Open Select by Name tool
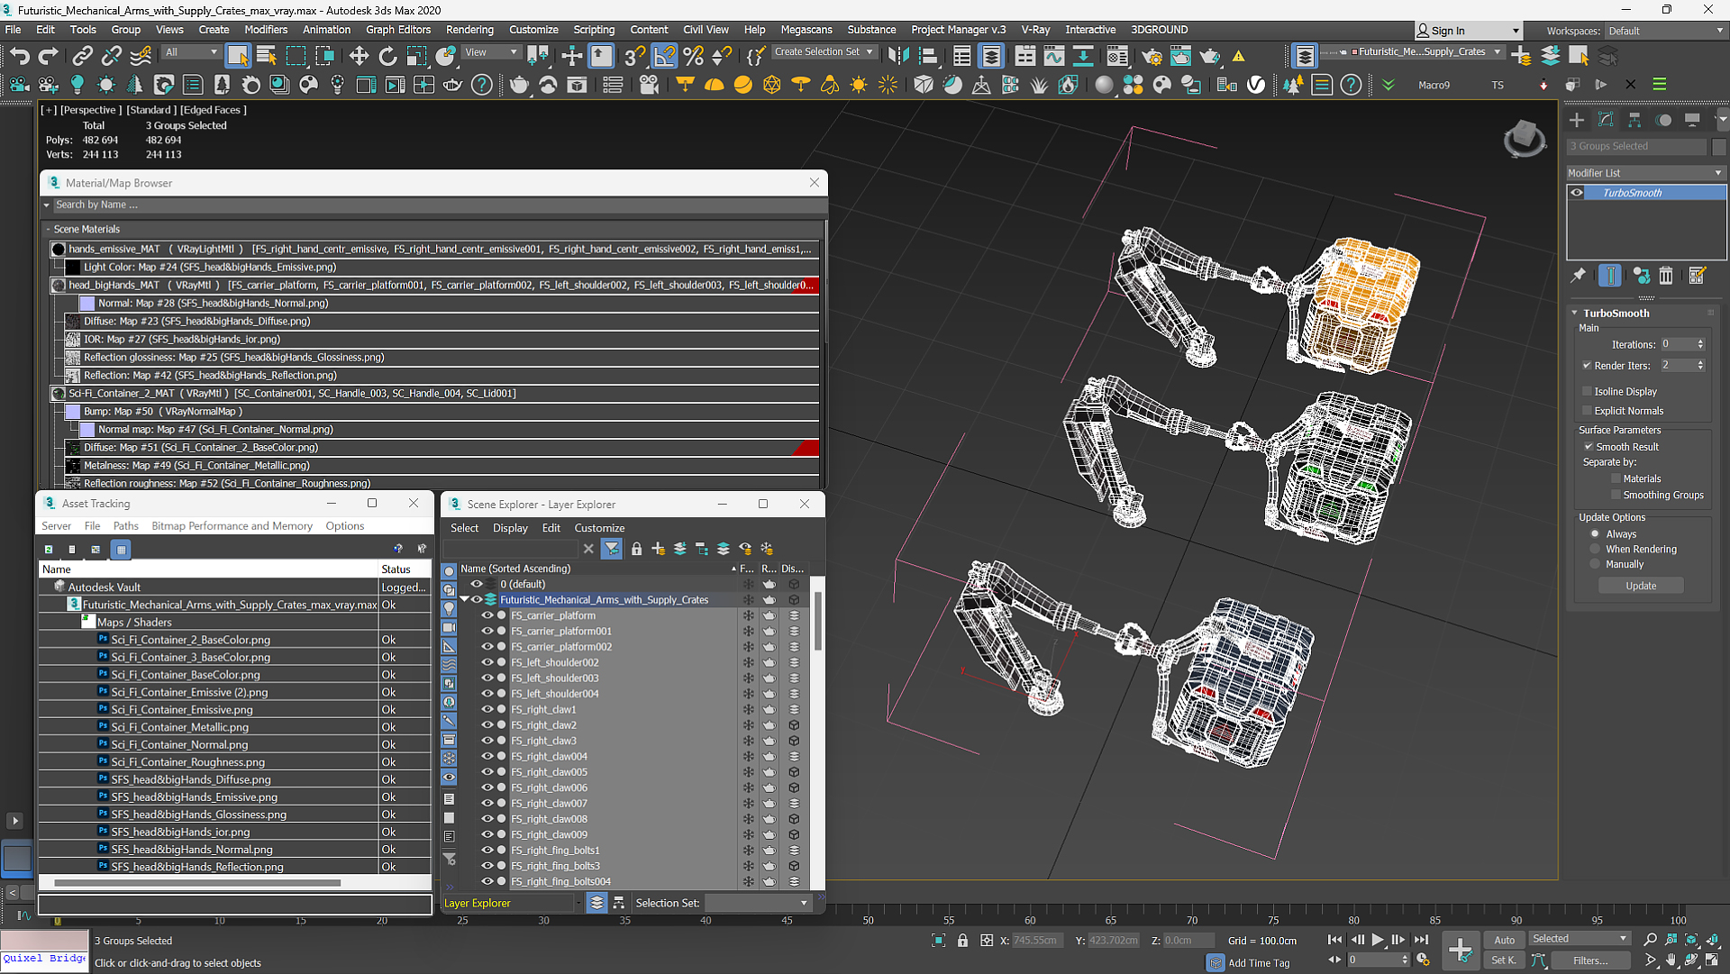Viewport: 1730px width, 974px height. tap(267, 56)
